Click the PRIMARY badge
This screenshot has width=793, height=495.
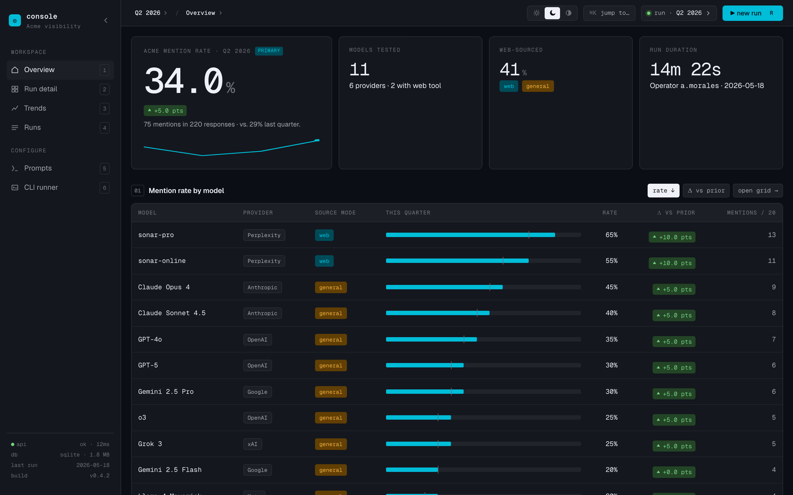coord(269,51)
